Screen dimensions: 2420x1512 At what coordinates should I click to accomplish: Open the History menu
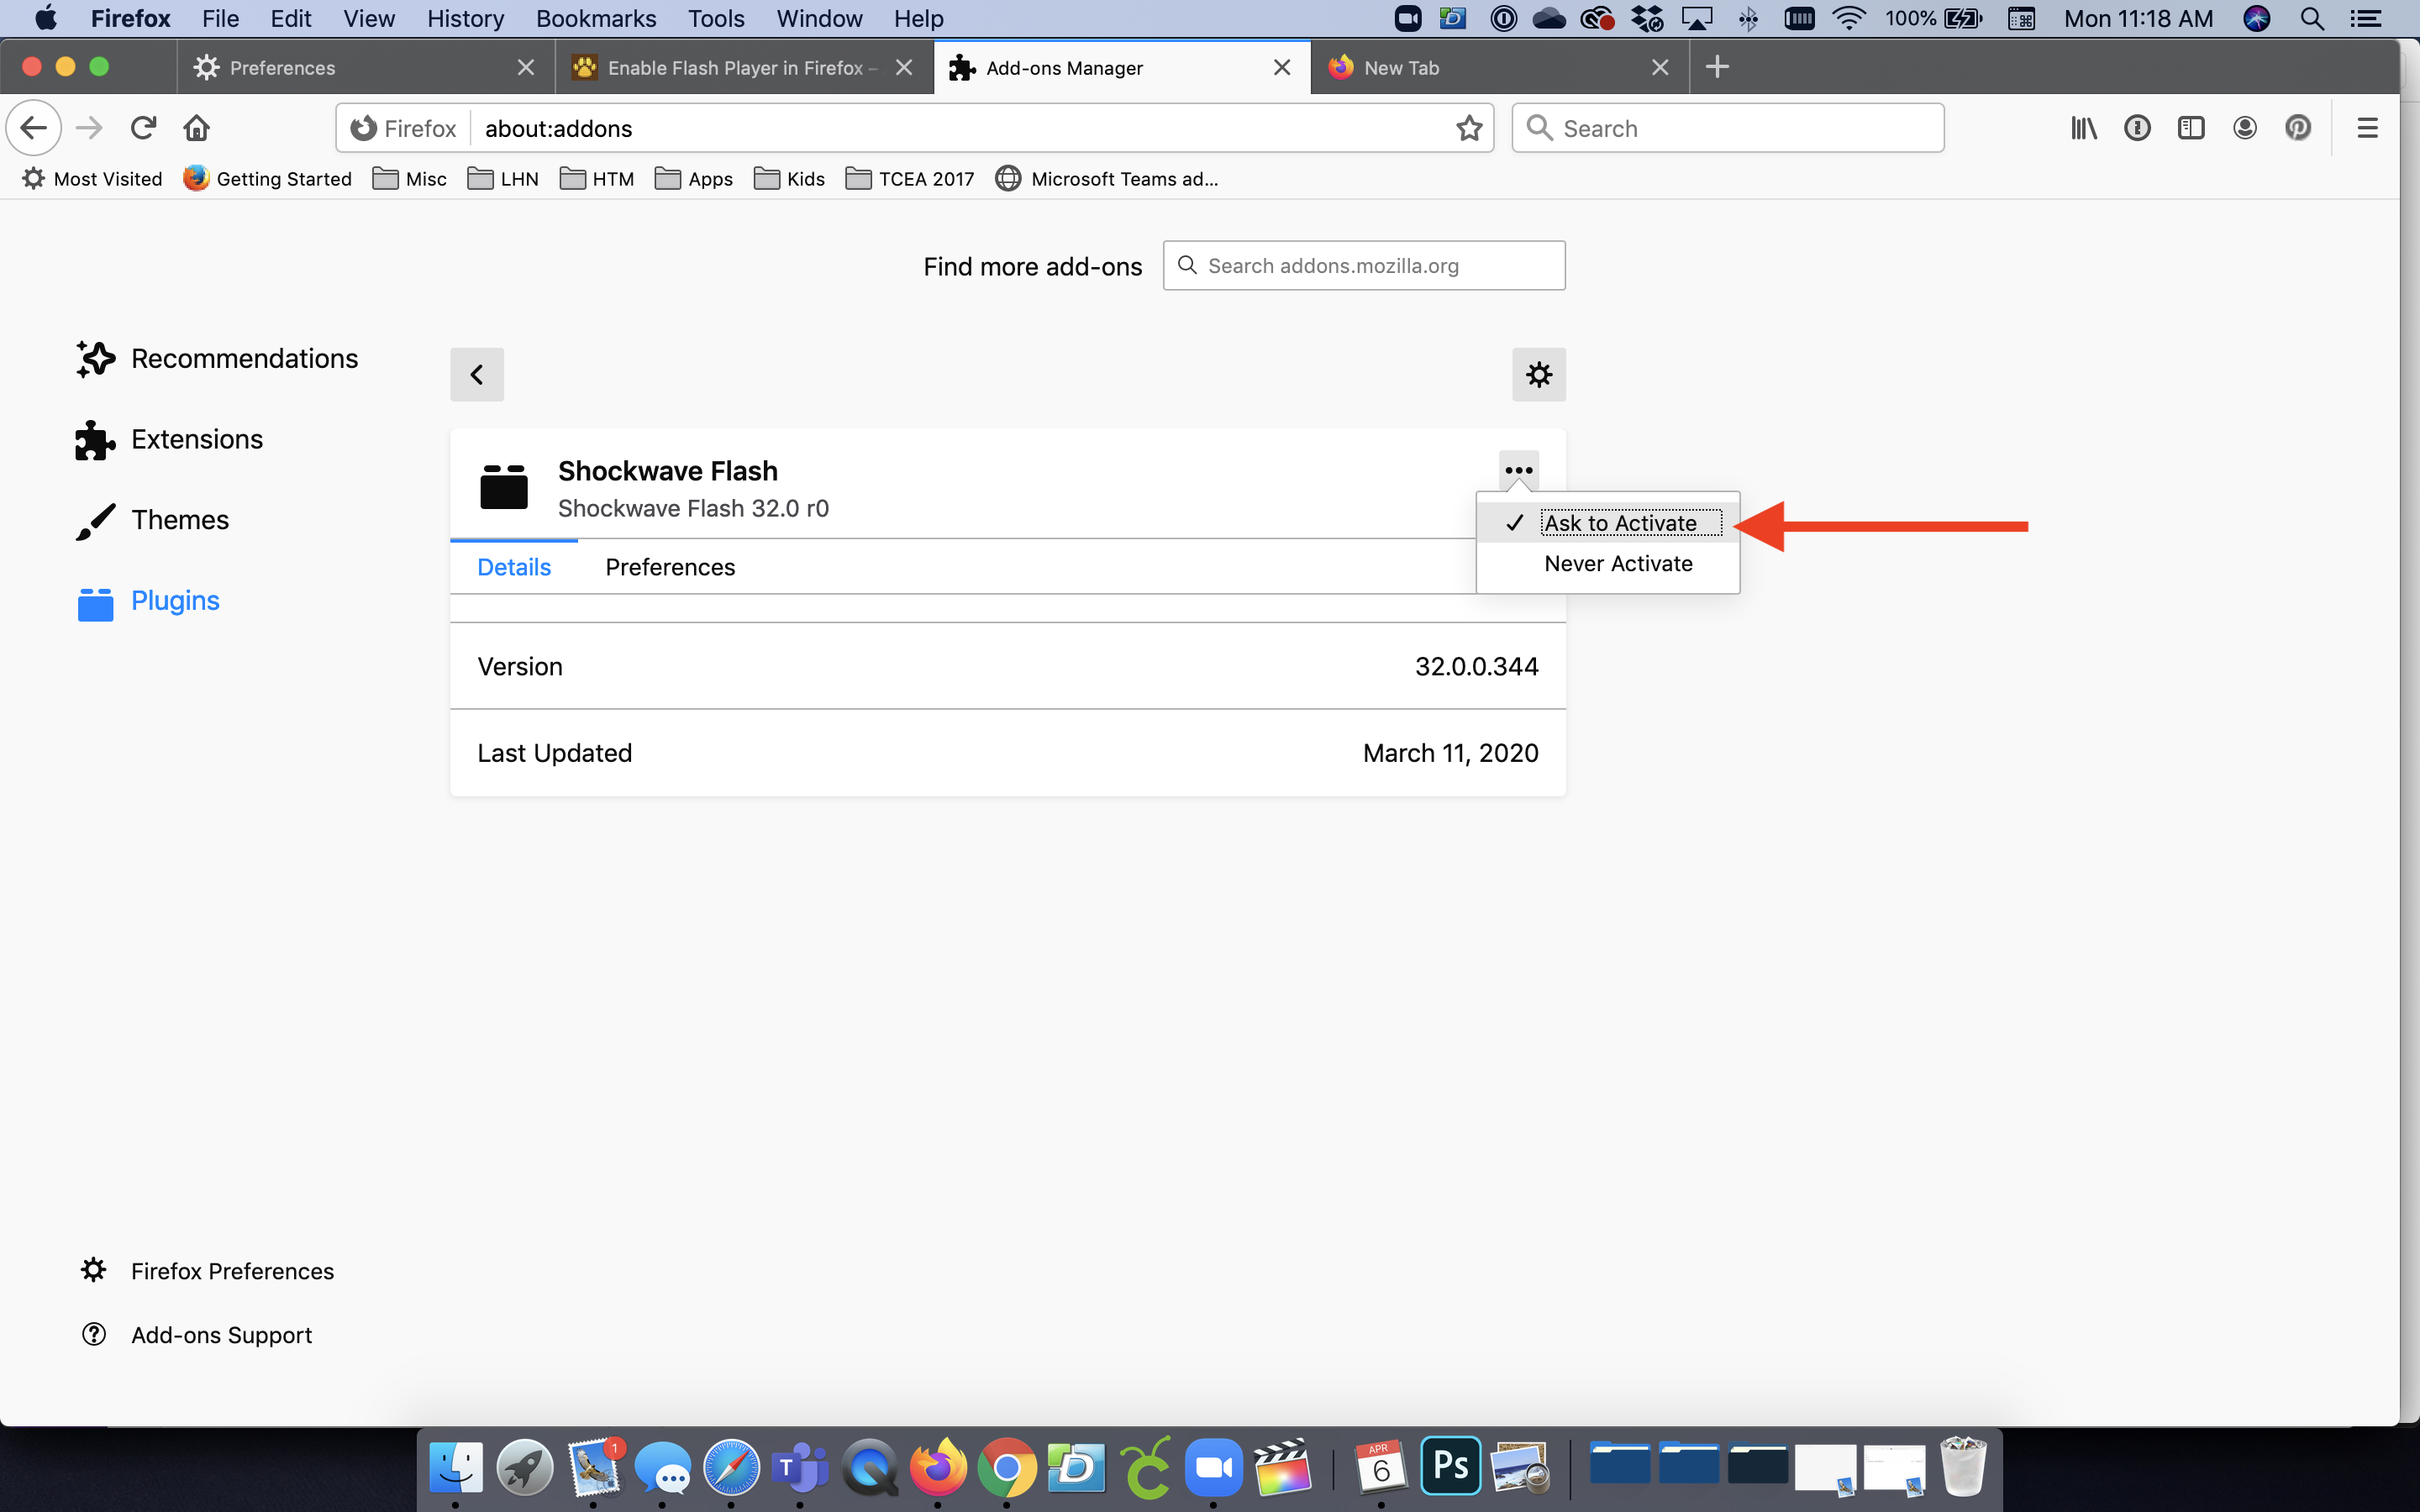(x=465, y=19)
